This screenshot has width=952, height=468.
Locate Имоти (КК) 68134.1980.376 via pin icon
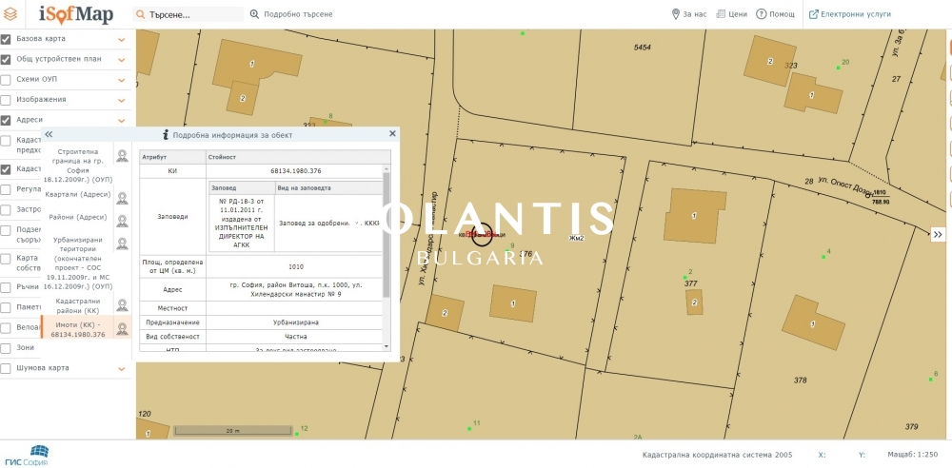point(123,328)
